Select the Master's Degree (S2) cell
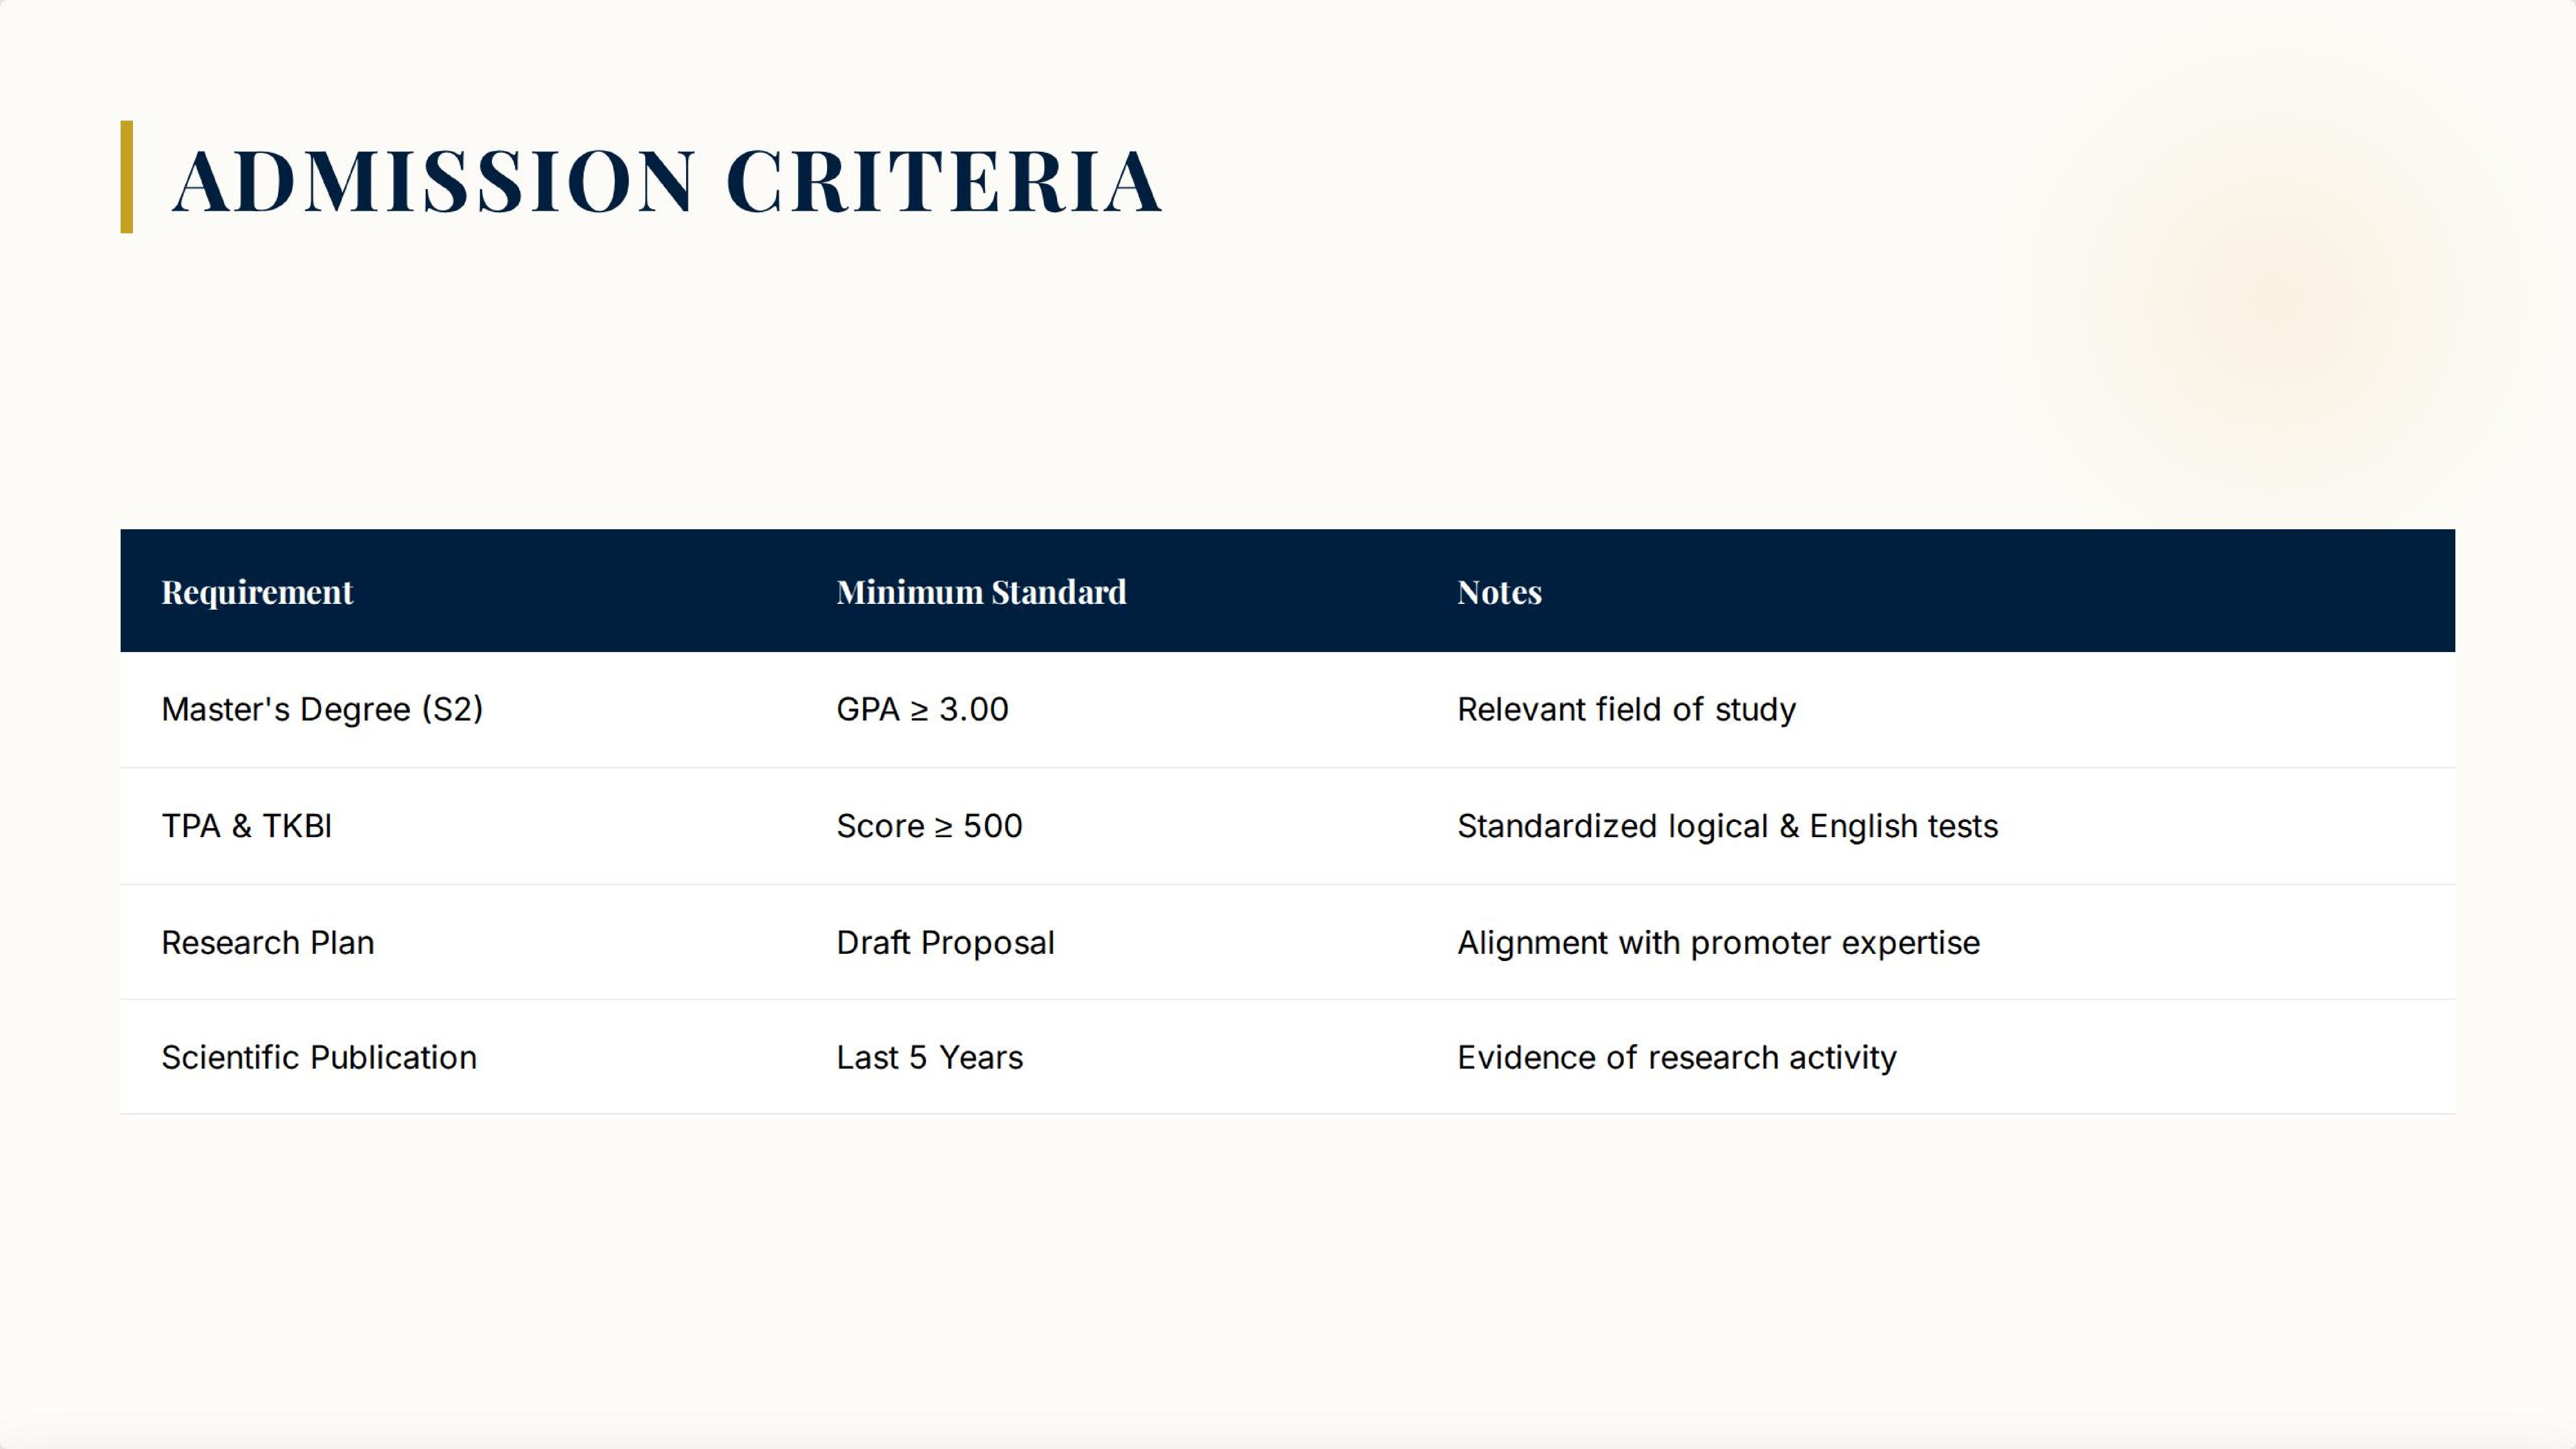2576x1449 pixels. click(x=322, y=709)
